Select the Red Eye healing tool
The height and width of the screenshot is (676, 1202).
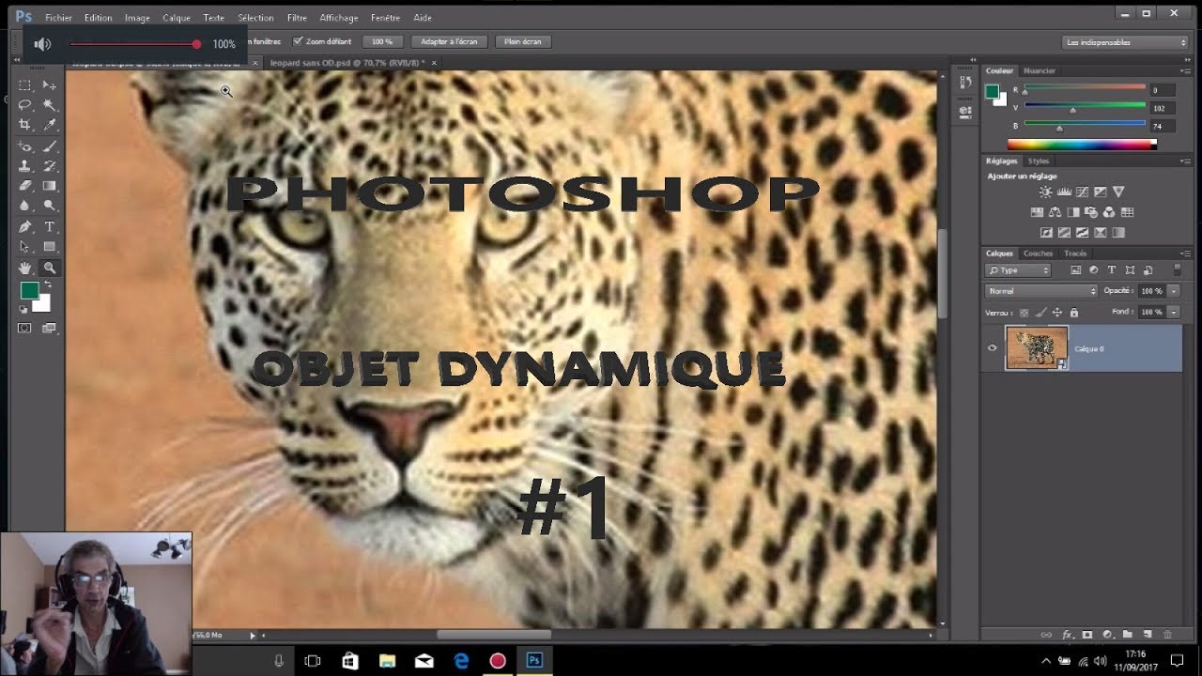click(x=25, y=146)
